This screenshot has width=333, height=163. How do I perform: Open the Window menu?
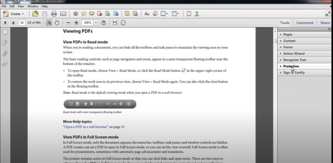pyautogui.click(x=33, y=6)
